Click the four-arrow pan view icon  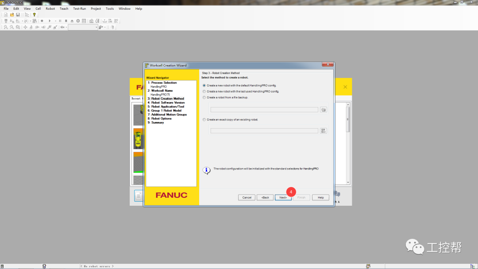[25, 27]
